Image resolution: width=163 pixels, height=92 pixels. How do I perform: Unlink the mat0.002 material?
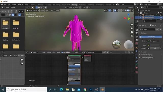coord(108,52)
